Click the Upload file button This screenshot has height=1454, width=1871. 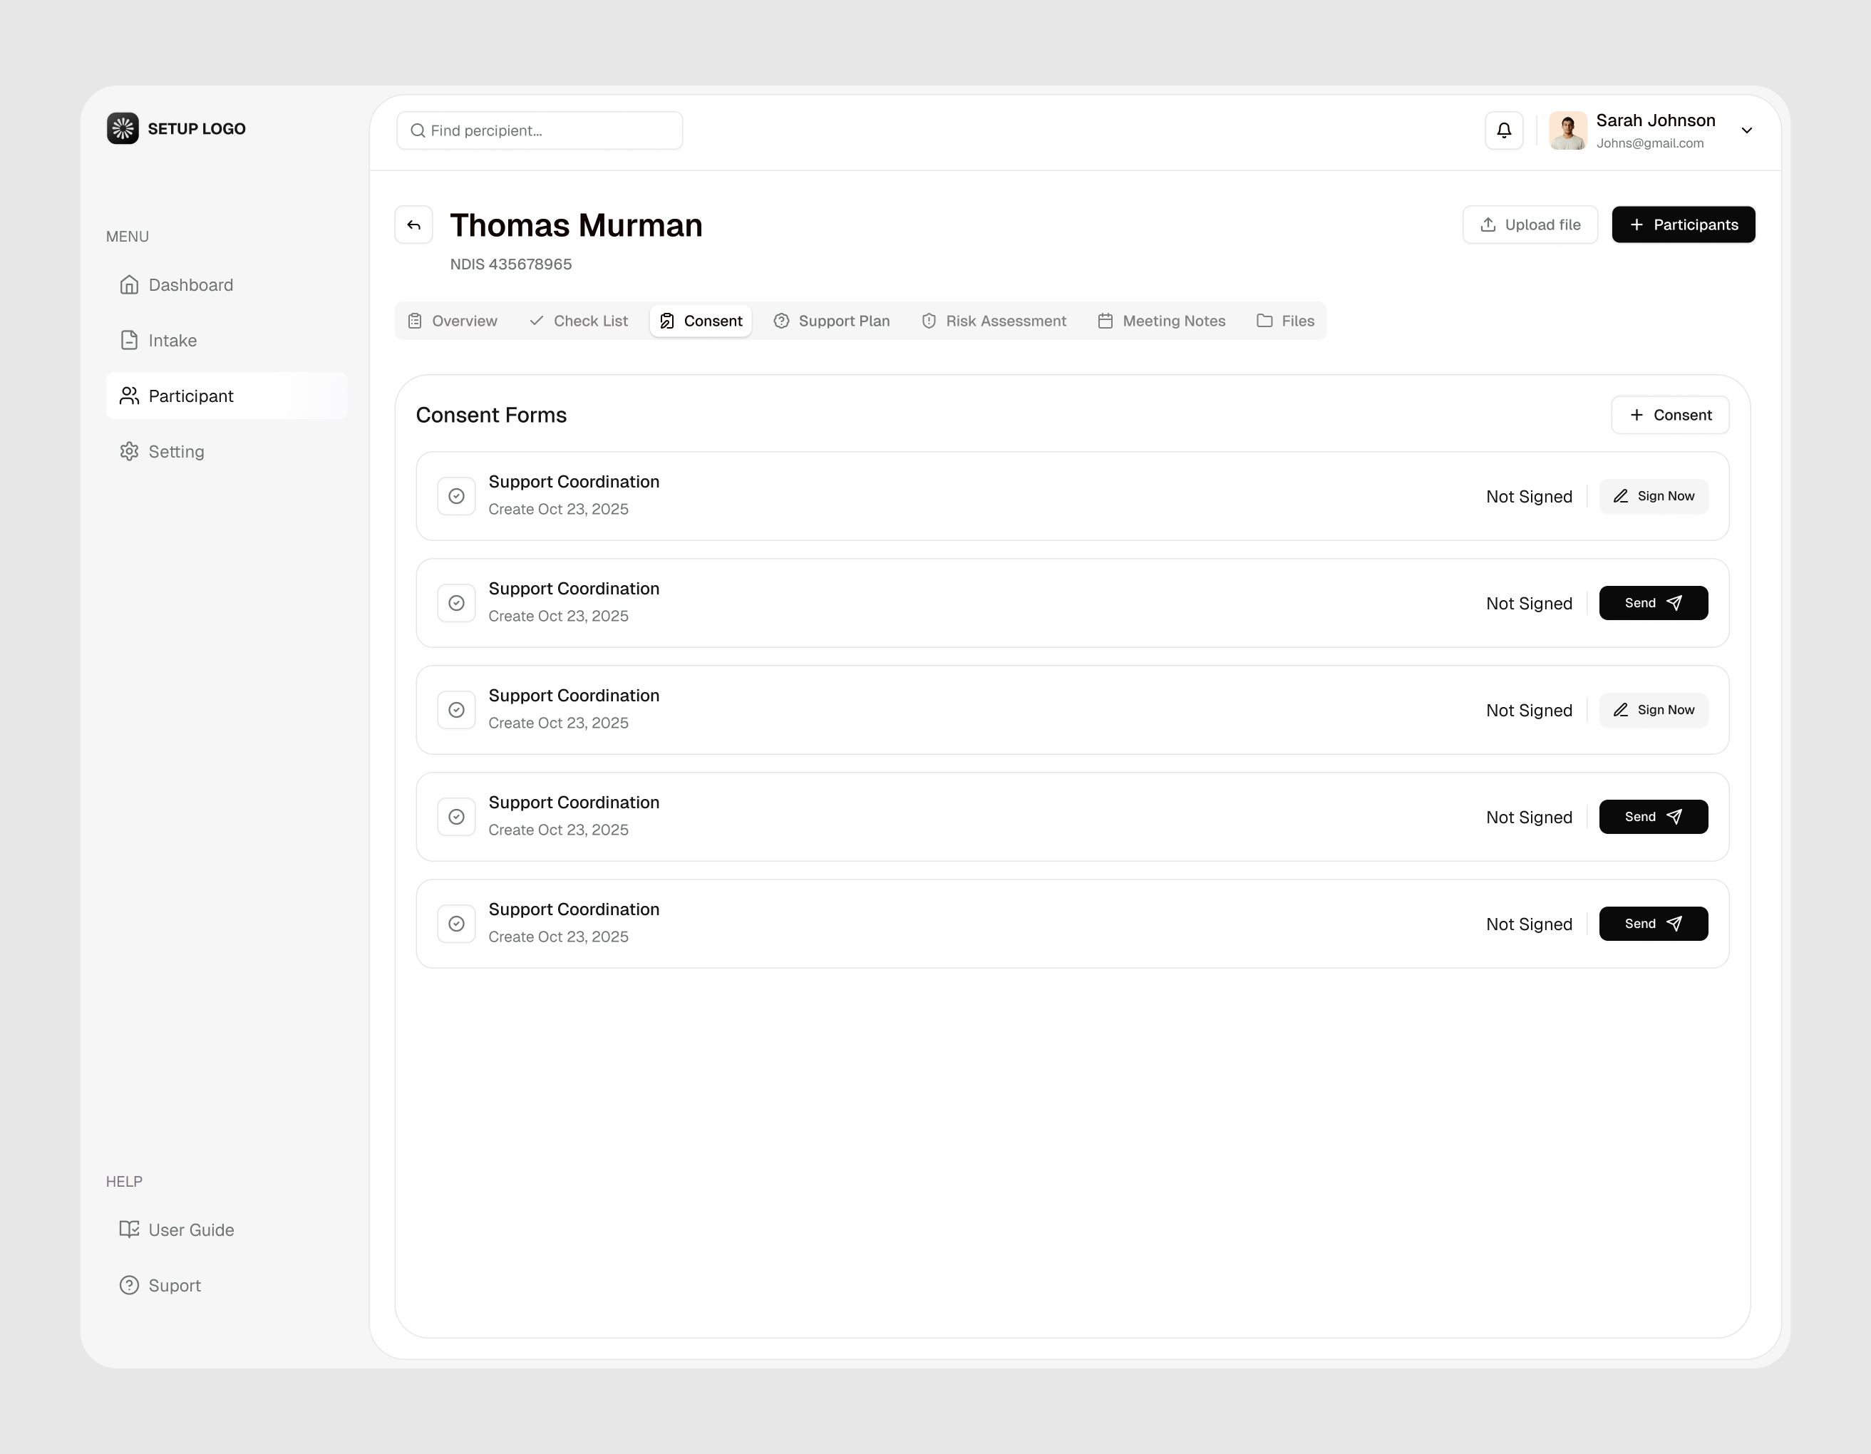pyautogui.click(x=1530, y=225)
